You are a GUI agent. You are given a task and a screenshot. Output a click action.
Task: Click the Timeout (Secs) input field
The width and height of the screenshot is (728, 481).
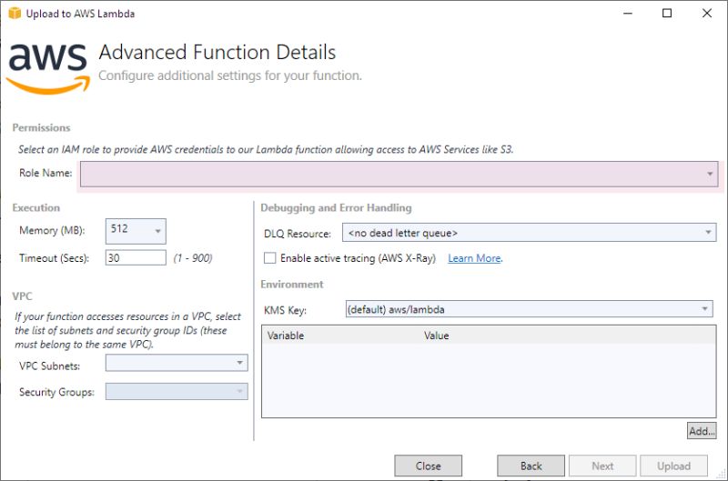click(136, 258)
